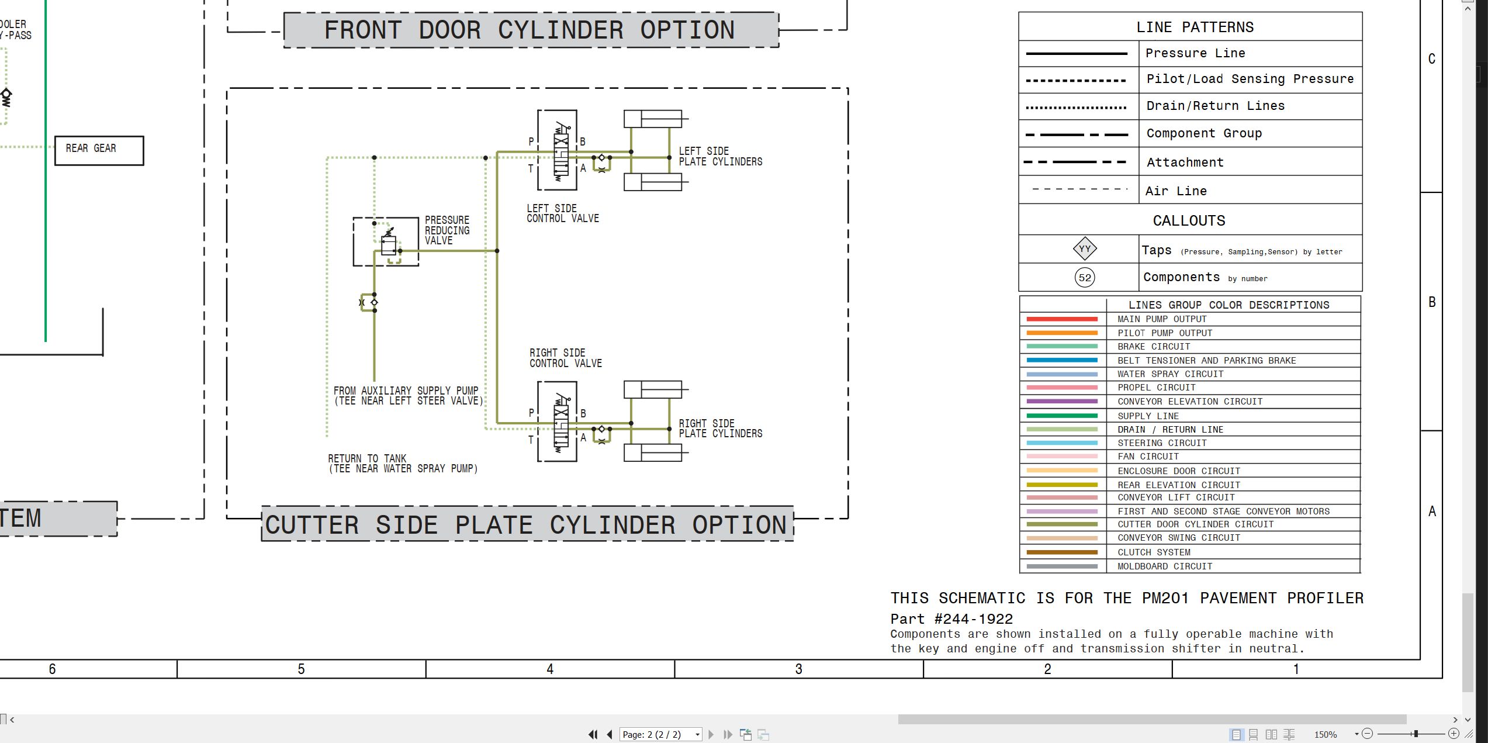The image size is (1488, 743).
Task: Click the LINE PATTERNS legend header
Action: pyautogui.click(x=1195, y=27)
